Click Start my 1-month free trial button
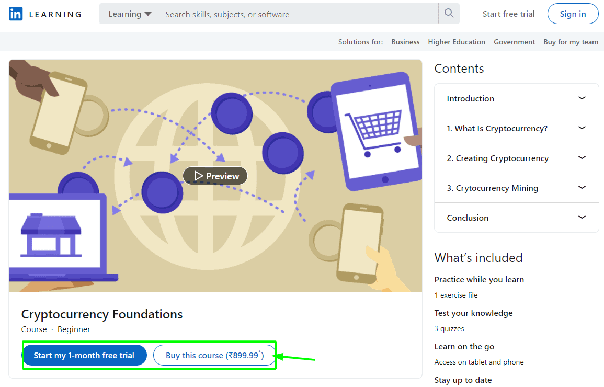604x387 pixels. coord(85,355)
